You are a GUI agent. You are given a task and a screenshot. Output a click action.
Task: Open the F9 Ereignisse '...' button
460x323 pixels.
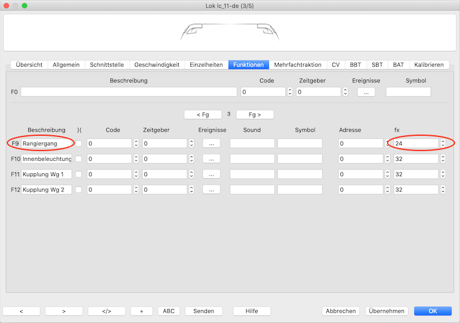coord(211,143)
